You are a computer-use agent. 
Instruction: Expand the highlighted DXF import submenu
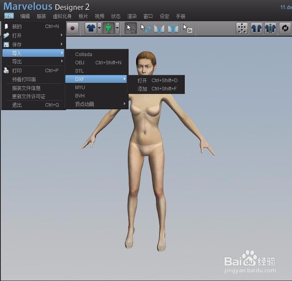coord(96,79)
